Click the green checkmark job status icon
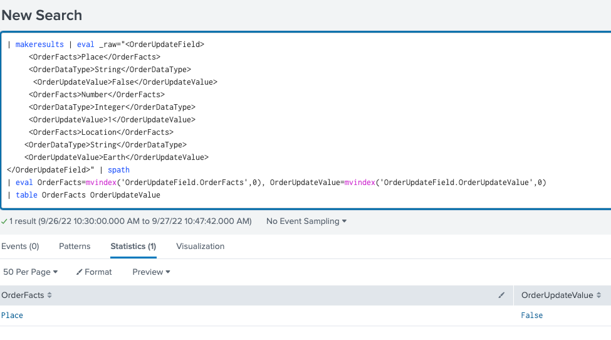 tap(4, 221)
